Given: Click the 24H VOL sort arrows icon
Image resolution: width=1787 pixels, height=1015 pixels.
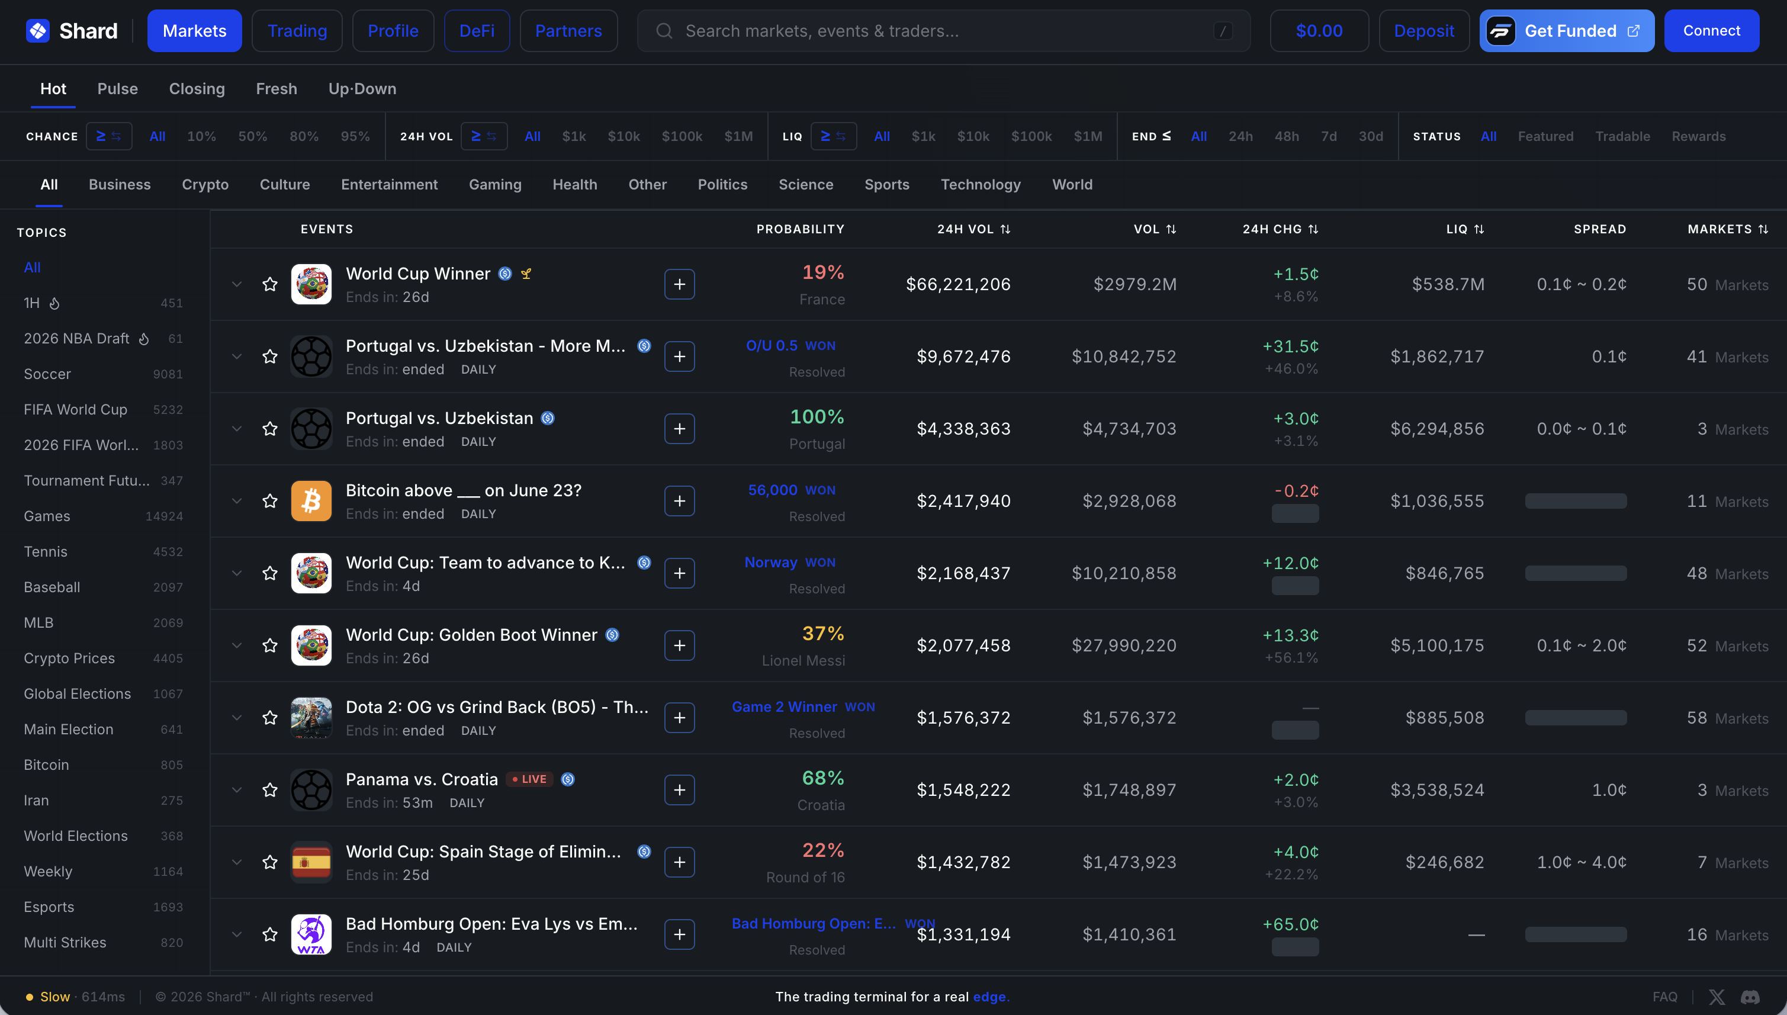Looking at the screenshot, I should (x=1005, y=229).
